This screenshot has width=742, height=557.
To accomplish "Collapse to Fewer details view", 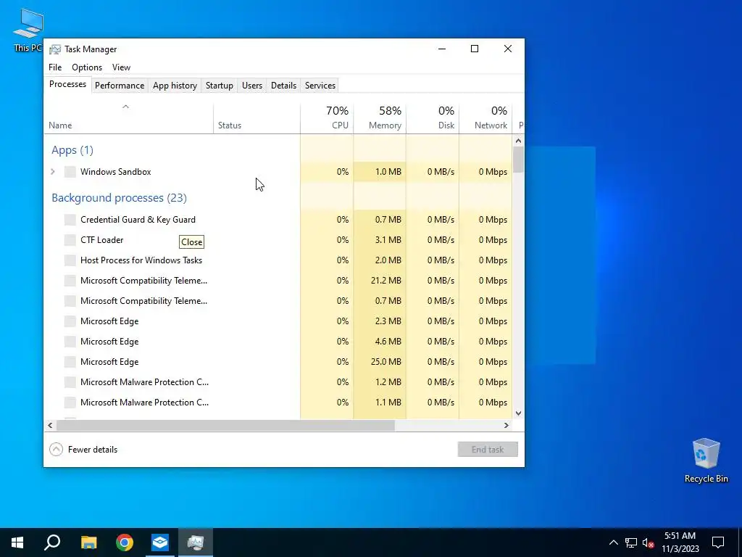I will (83, 450).
